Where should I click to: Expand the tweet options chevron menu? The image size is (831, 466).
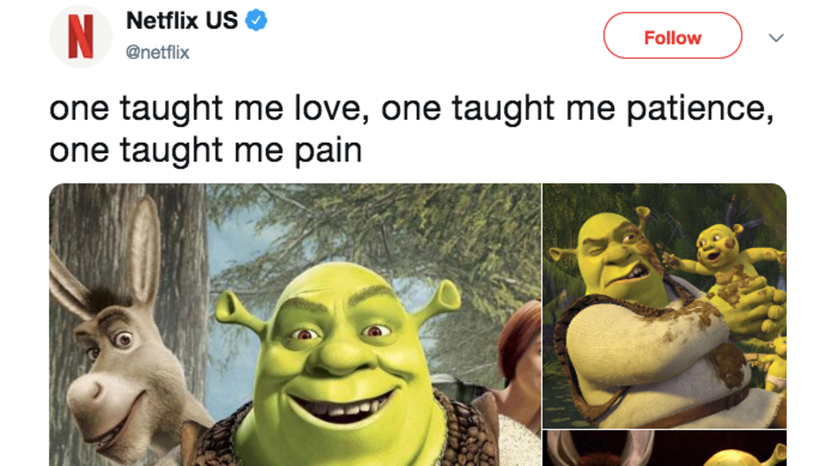click(x=776, y=38)
